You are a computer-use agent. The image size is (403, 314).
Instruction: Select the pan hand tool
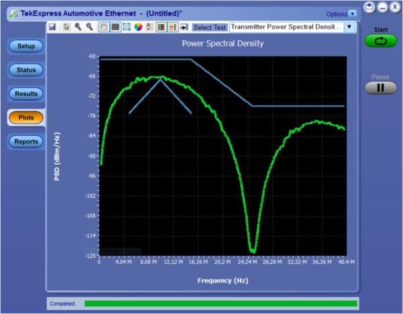pyautogui.click(x=104, y=28)
